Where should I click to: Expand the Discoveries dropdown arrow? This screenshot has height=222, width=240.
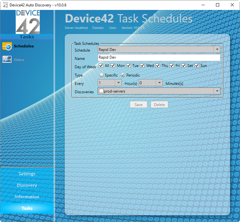[x=217, y=91]
